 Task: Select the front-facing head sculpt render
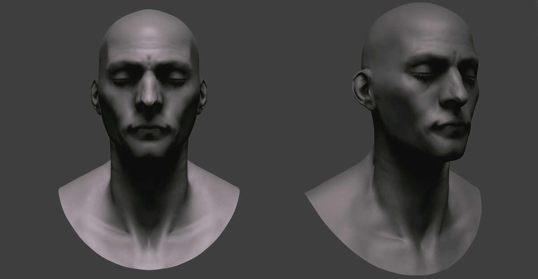click(x=149, y=139)
